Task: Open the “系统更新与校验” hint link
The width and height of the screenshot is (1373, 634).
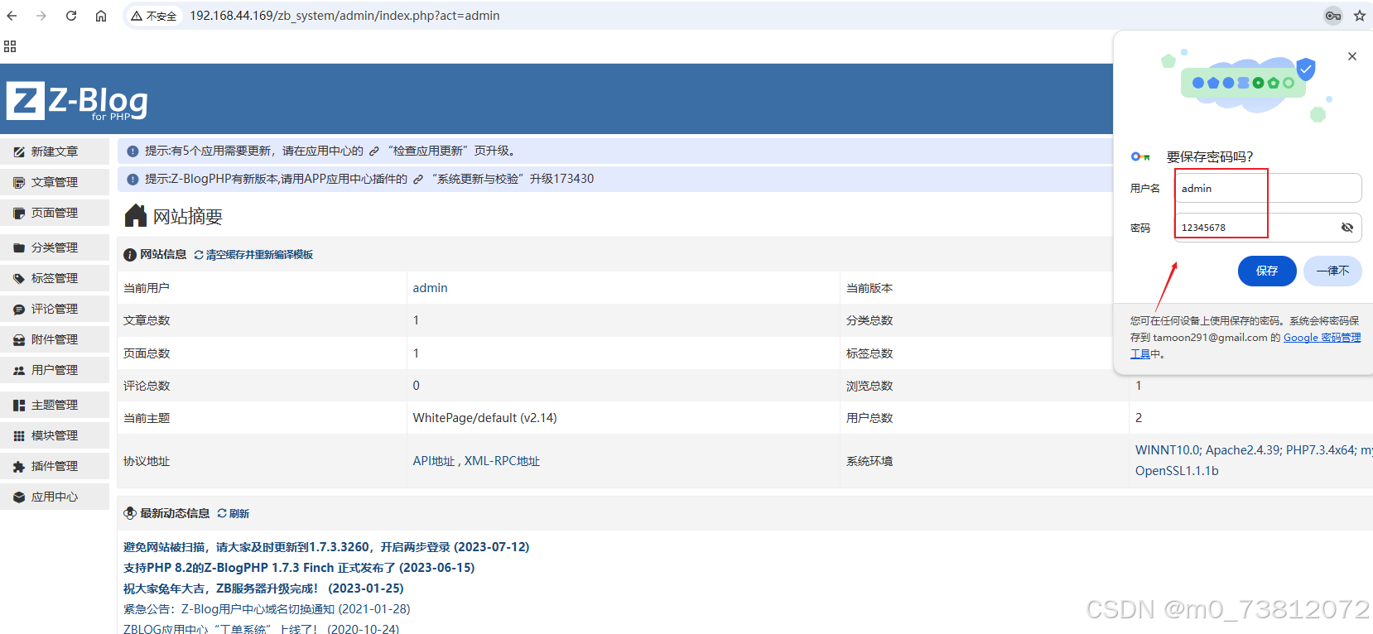Action: pos(470,179)
